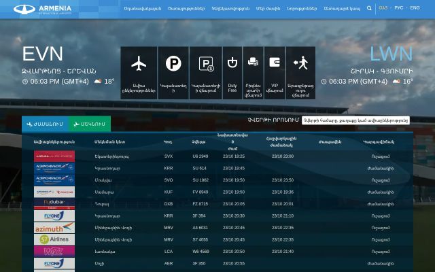Click the Armenia International Airports logo
Image resolution: width=435 pixels, height=272 pixels.
pos(42,9)
